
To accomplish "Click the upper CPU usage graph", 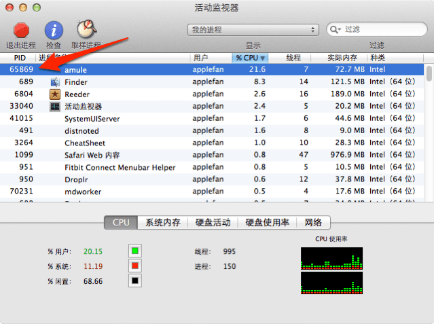I will [331, 258].
